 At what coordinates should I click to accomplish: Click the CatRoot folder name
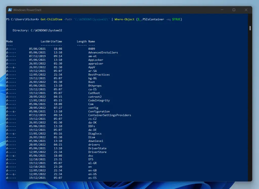pyautogui.click(x=94, y=93)
